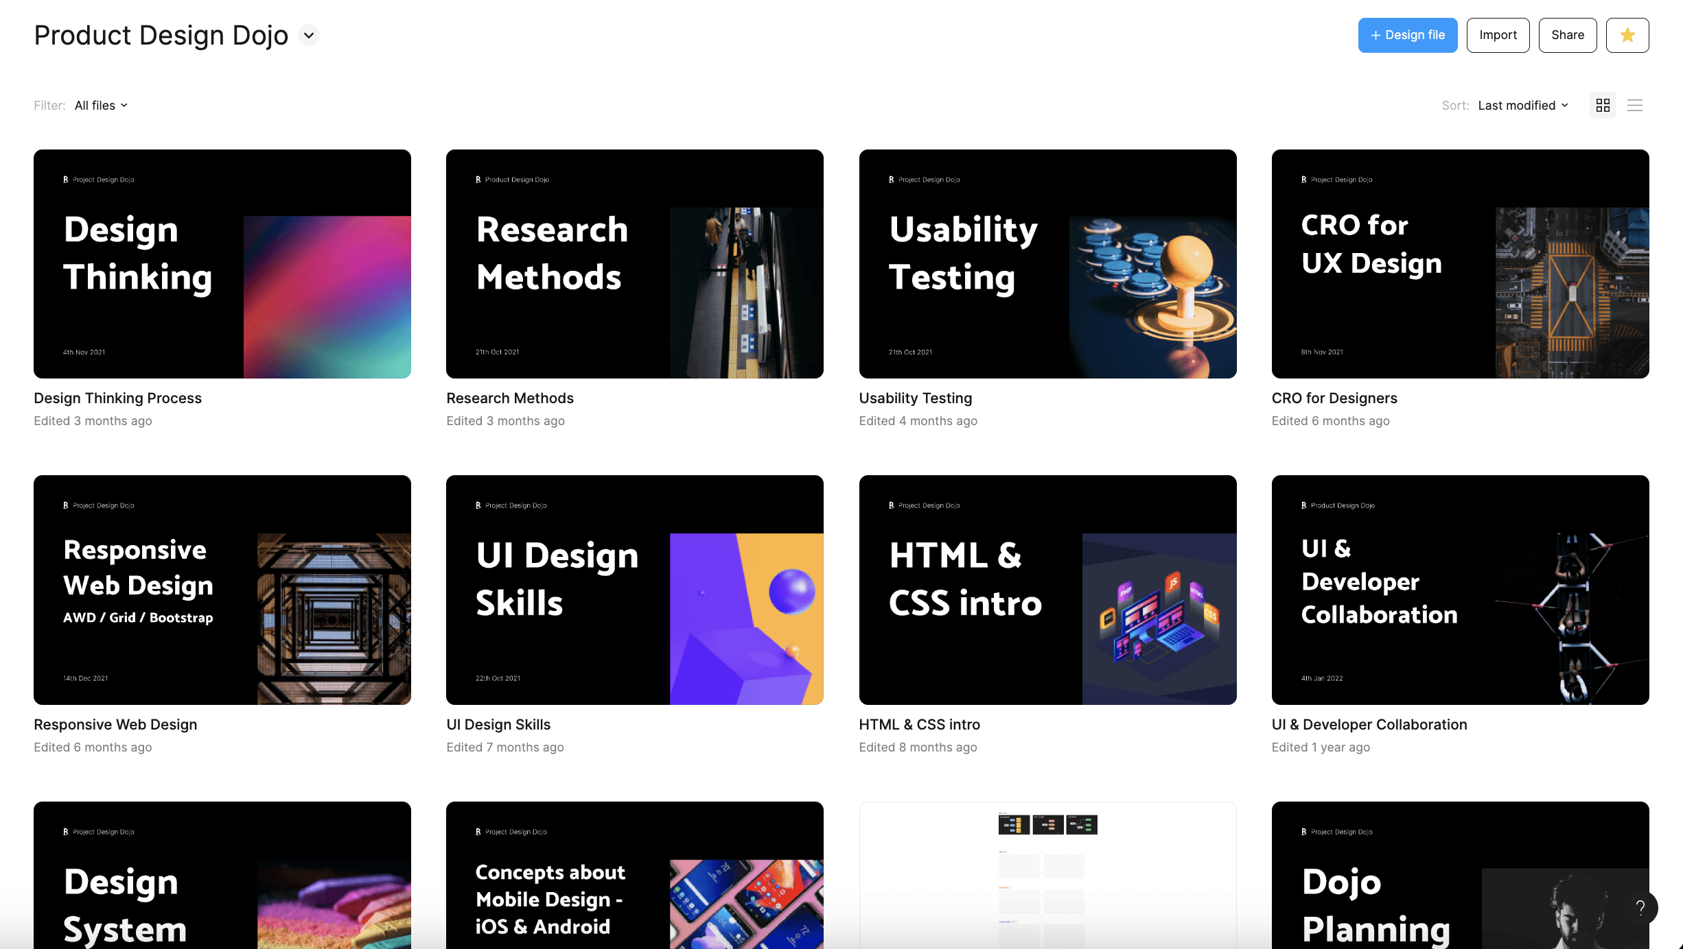Screen dimensions: 1683x949
Task: Open the white flowchart file thumbnail
Action: pos(1047,875)
